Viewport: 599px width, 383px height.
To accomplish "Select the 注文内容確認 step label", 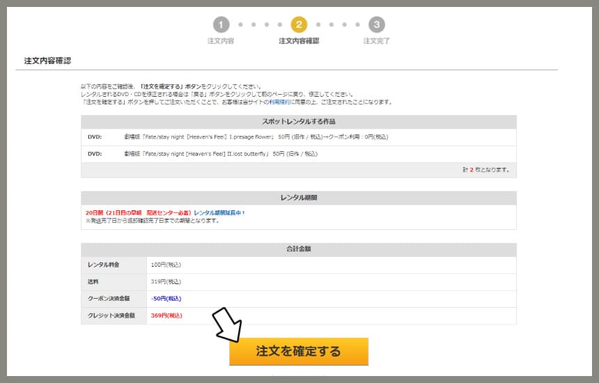I will coord(299,41).
